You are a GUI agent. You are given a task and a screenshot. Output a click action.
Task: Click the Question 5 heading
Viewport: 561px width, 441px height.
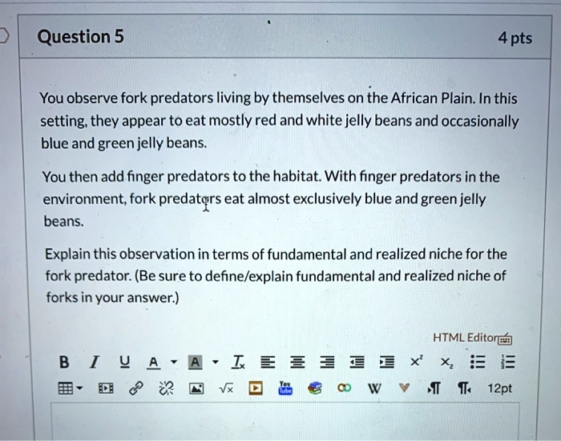coord(81,37)
